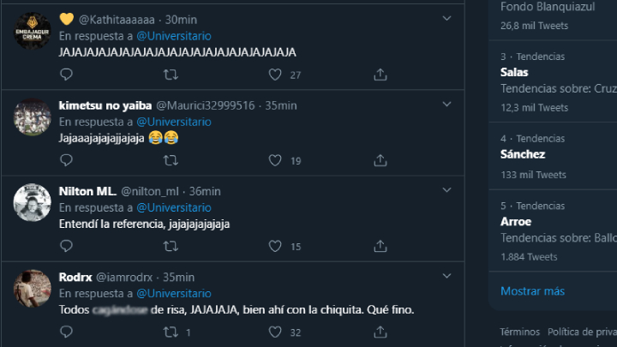617x347 pixels.
Task: Like Kathitaaaaaa's tweet with 27 likes
Action: click(x=275, y=75)
